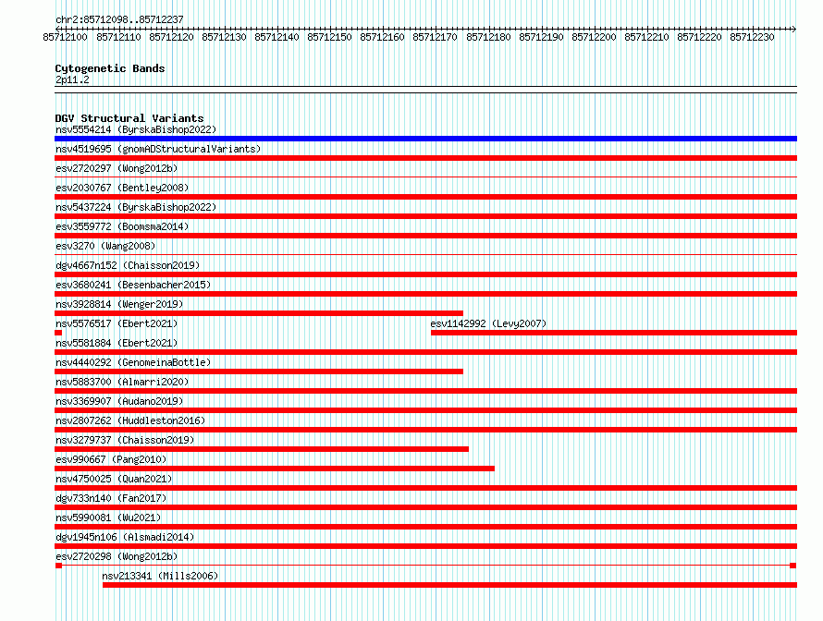Image resolution: width=823 pixels, height=621 pixels.
Task: Click ruler position 85712180
Action: [x=488, y=37]
